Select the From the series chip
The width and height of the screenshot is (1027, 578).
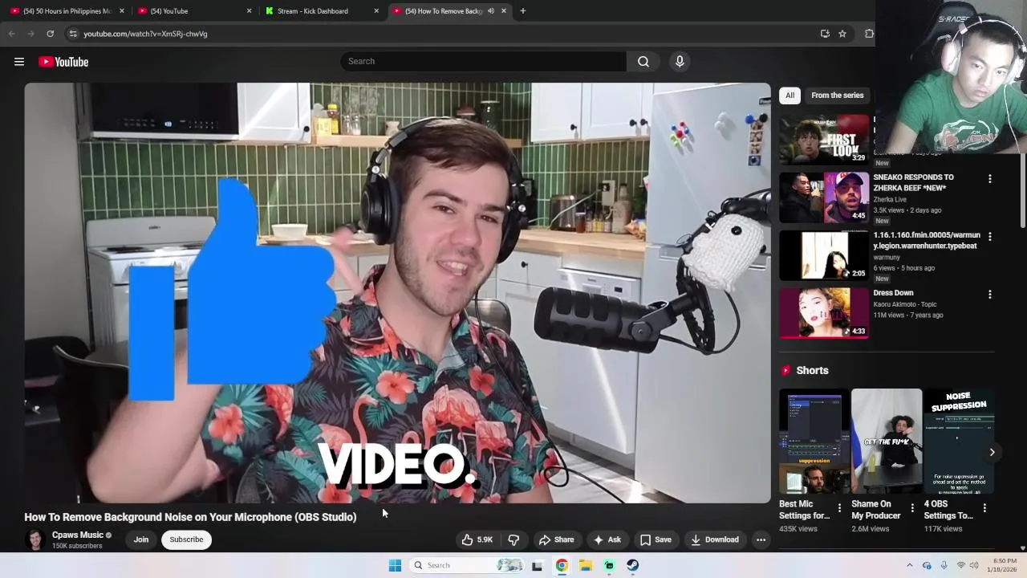(x=837, y=95)
